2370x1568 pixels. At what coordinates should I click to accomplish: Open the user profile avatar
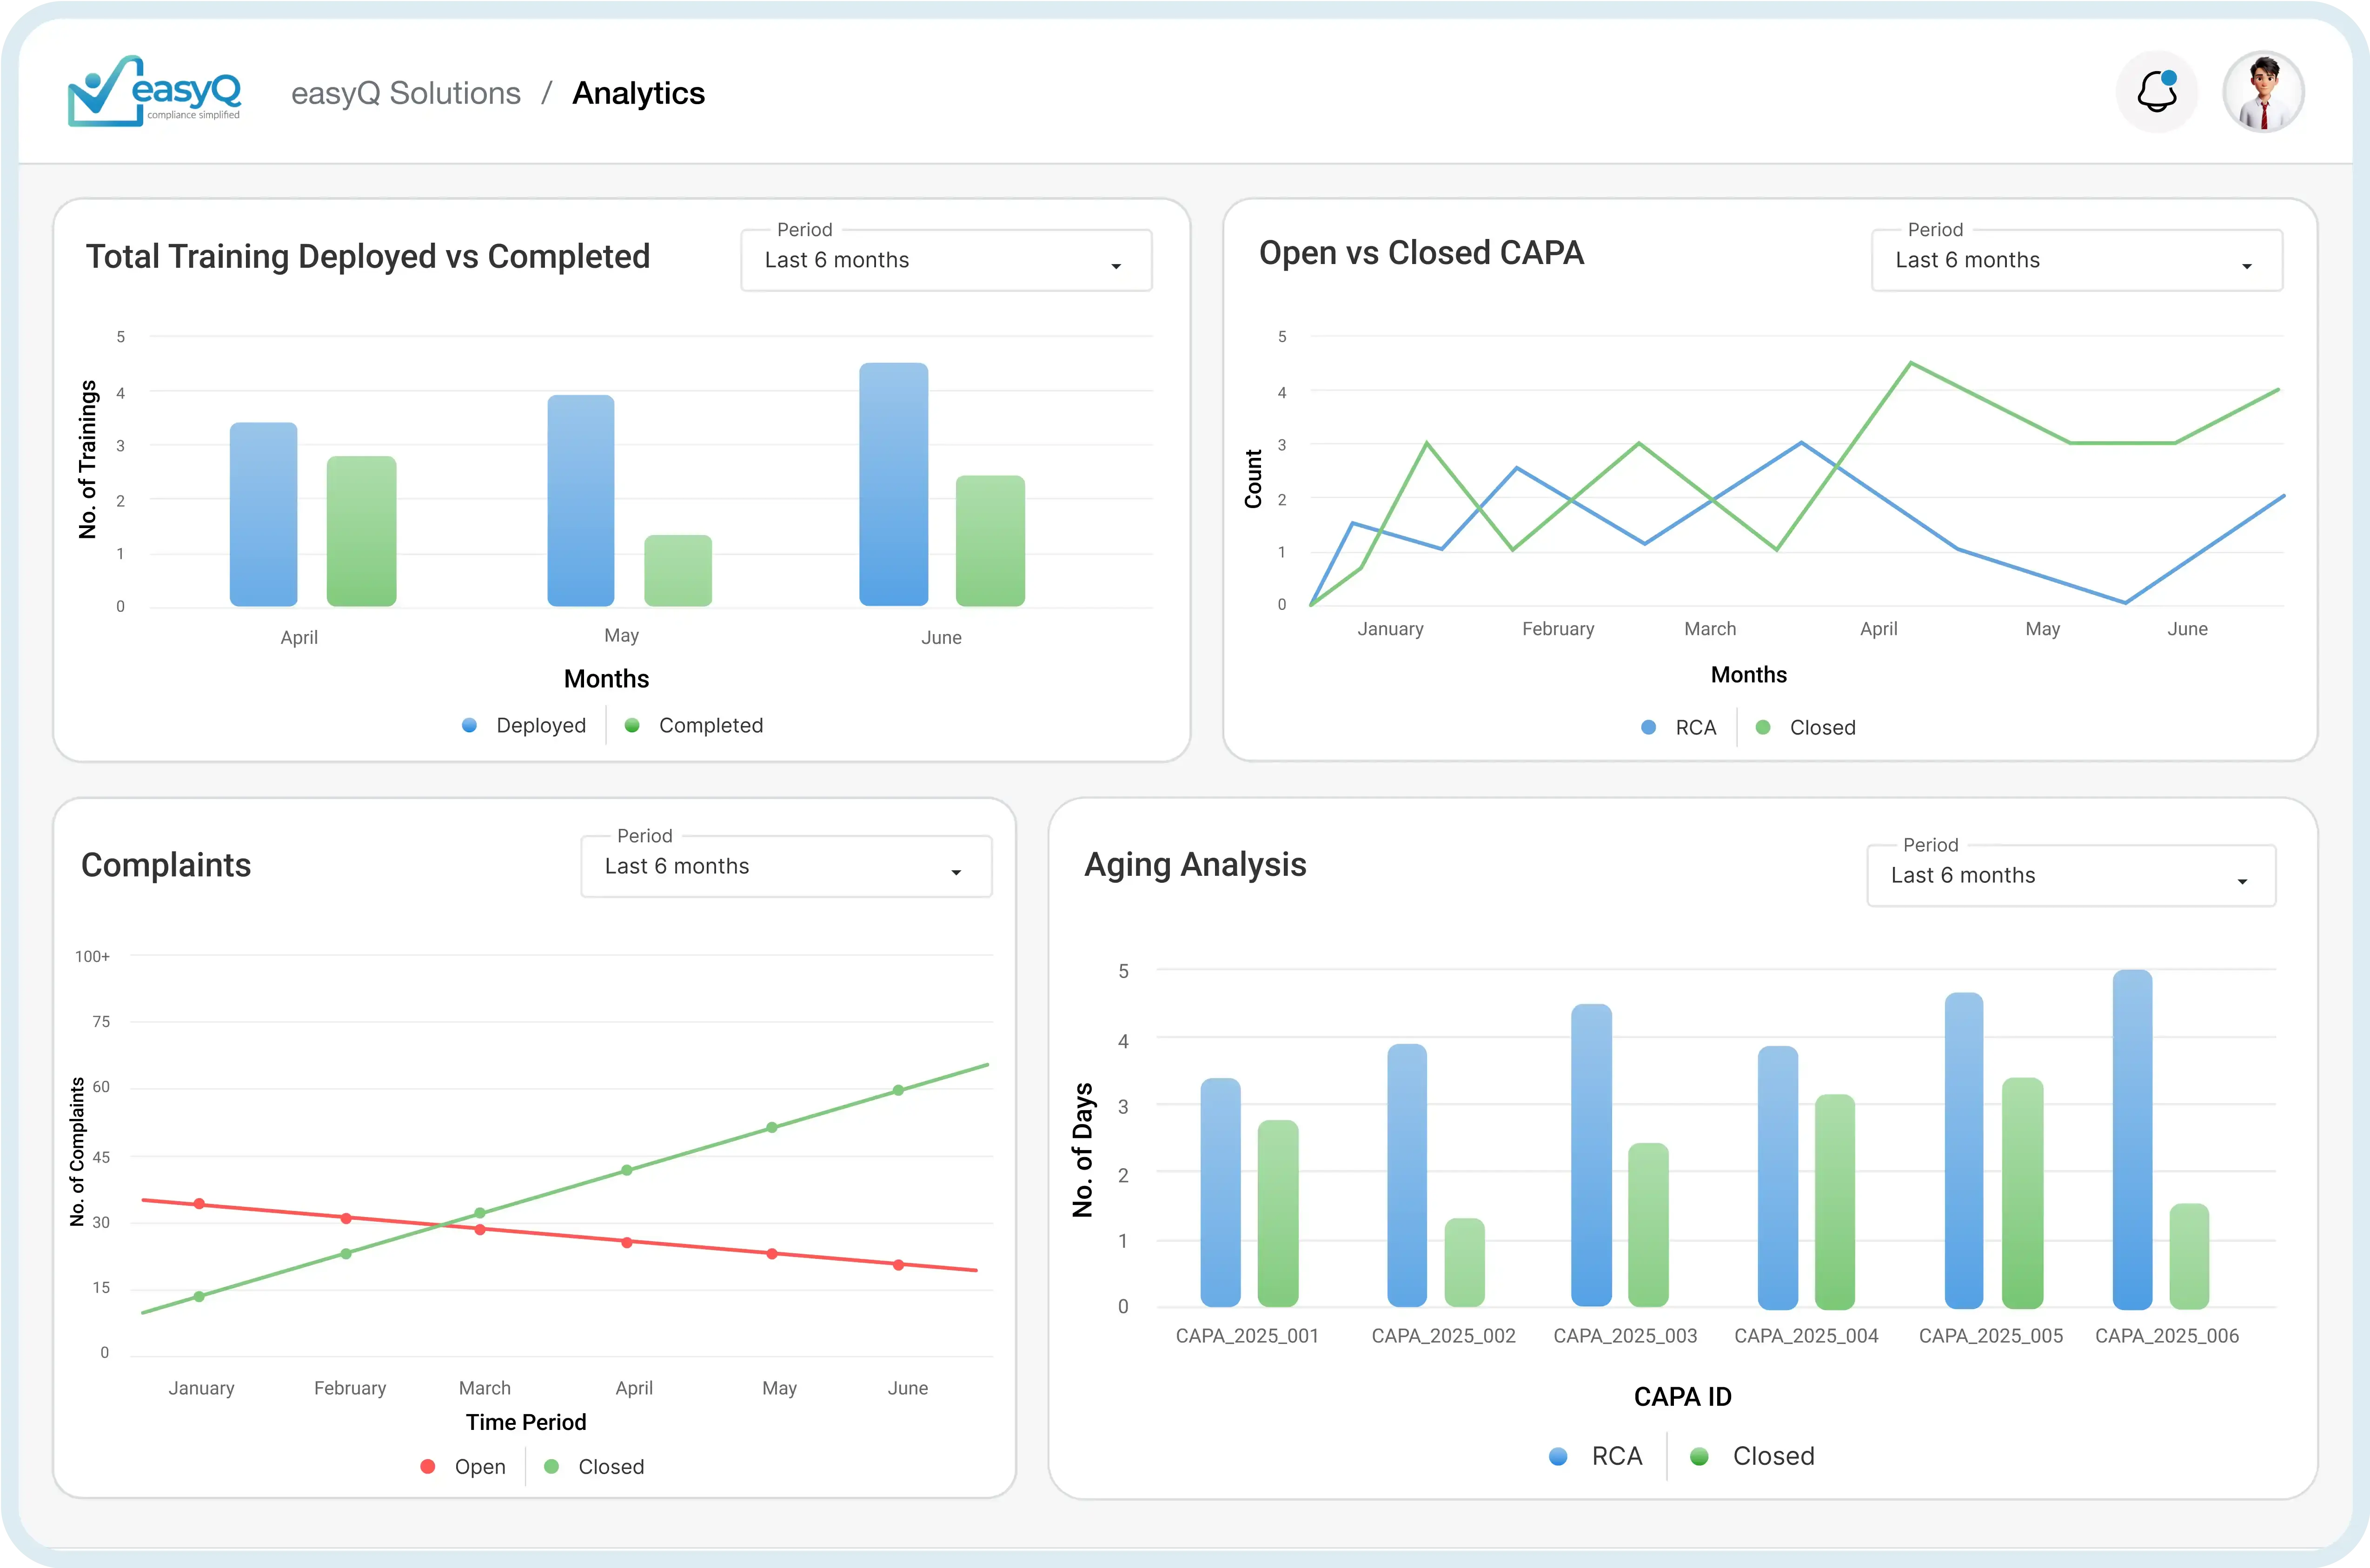coord(2263,92)
